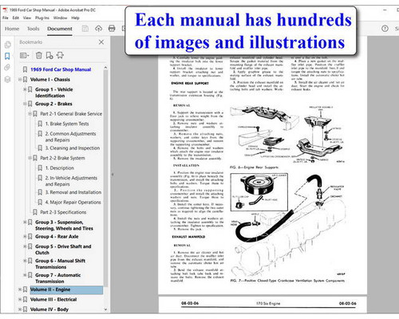This screenshot has width=399, height=319.
Task: Collapse Volume I - Chassis bookmark
Action: coord(20,80)
